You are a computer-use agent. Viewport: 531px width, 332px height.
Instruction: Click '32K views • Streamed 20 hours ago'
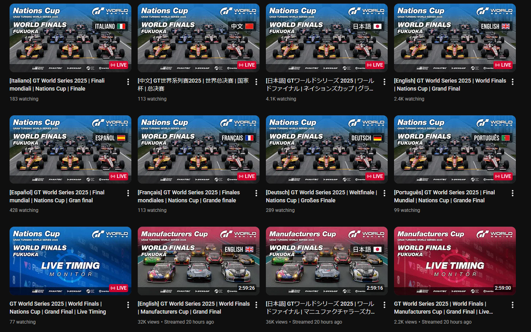pyautogui.click(x=176, y=322)
